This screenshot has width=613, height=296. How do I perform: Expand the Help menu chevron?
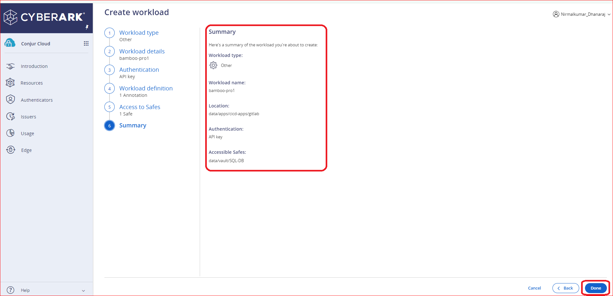(x=83, y=291)
